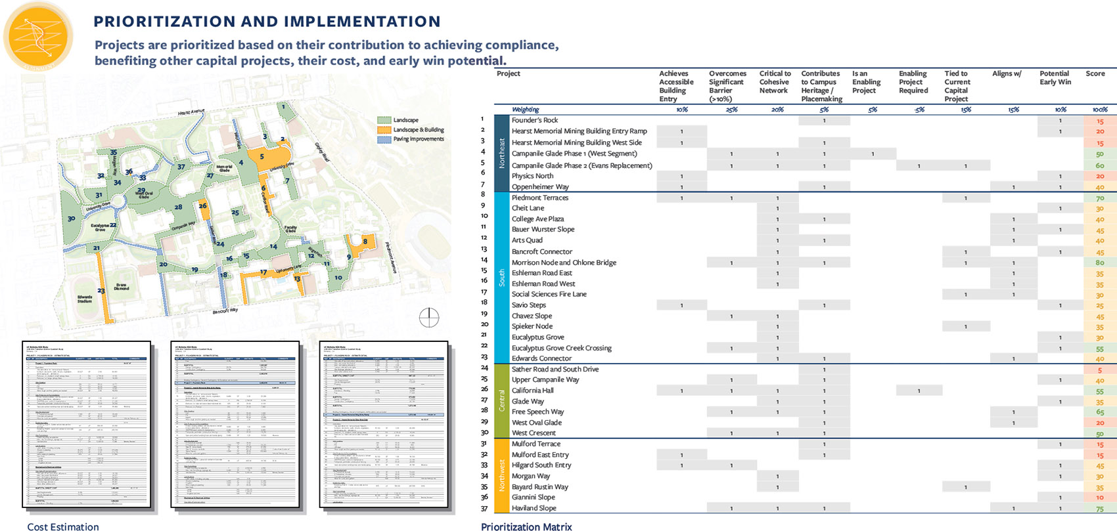The image size is (1117, 531).
Task: Click the blue Paving Improvements legend swatch
Action: 384,139
